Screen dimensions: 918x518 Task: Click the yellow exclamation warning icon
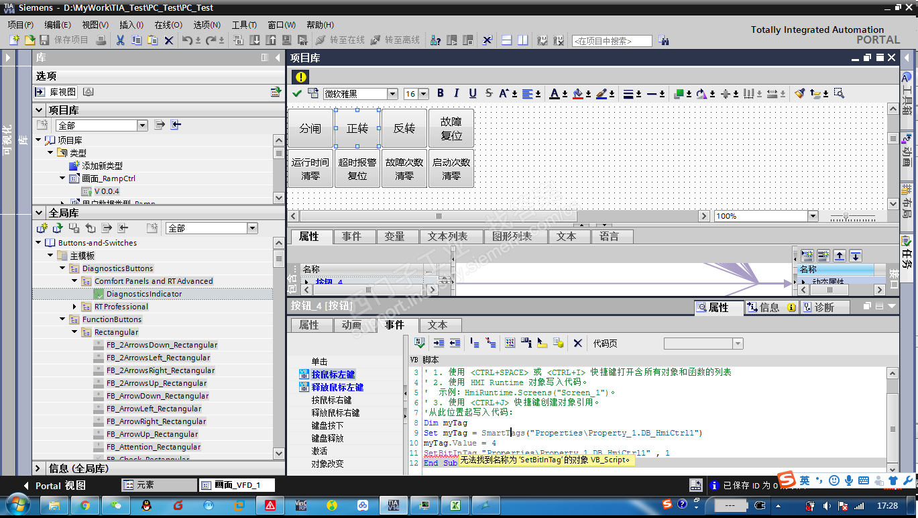click(x=301, y=77)
